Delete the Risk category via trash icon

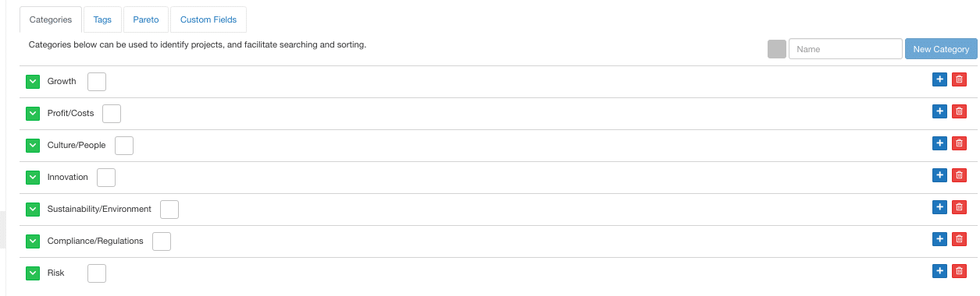[x=960, y=271]
